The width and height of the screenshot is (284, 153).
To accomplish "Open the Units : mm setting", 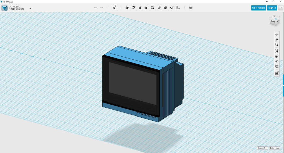I will [275, 148].
